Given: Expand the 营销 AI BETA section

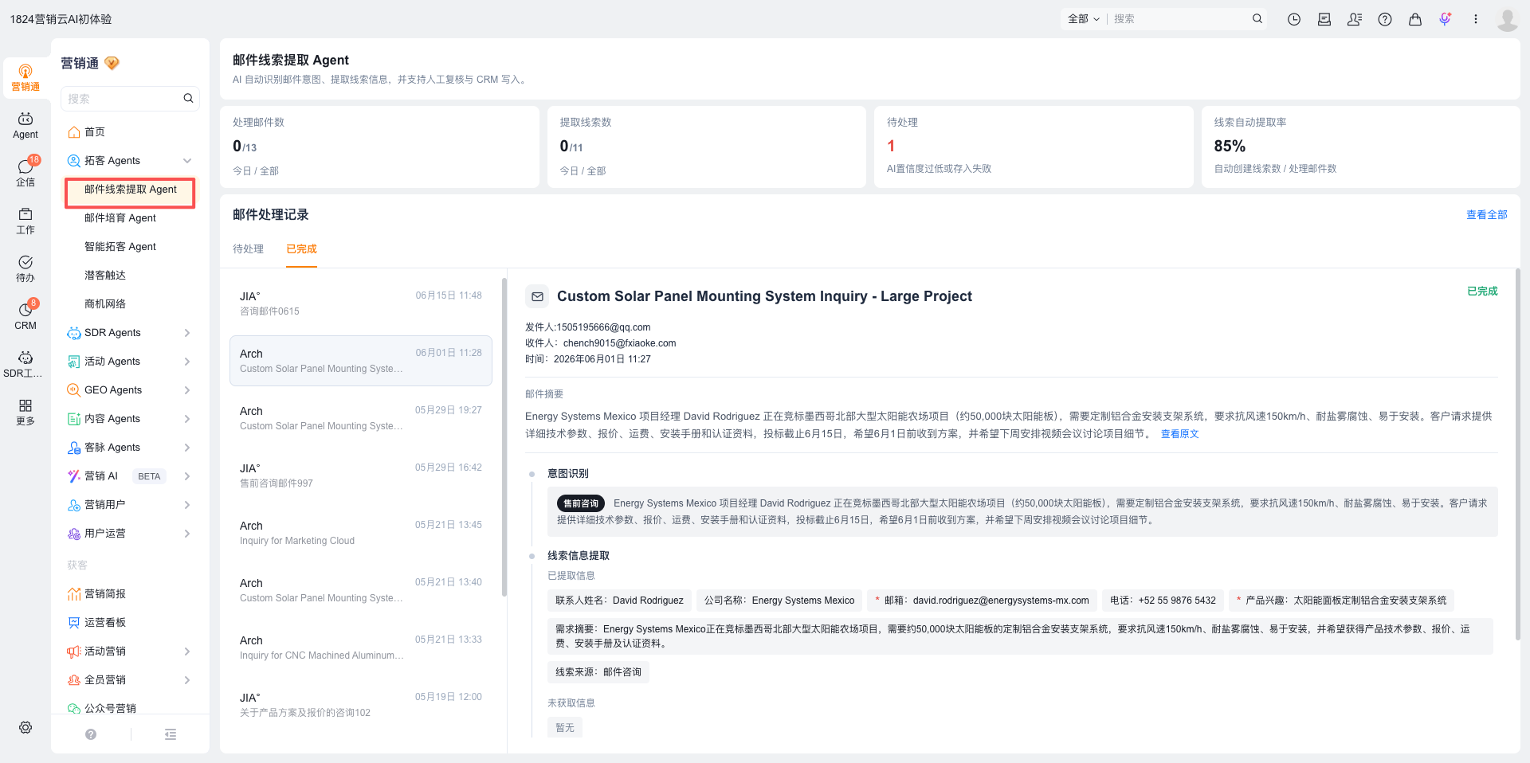Looking at the screenshot, I should point(187,476).
